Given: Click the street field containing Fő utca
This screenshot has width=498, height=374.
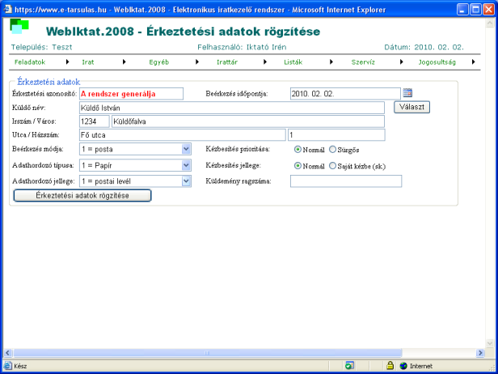Looking at the screenshot, I should (183, 135).
